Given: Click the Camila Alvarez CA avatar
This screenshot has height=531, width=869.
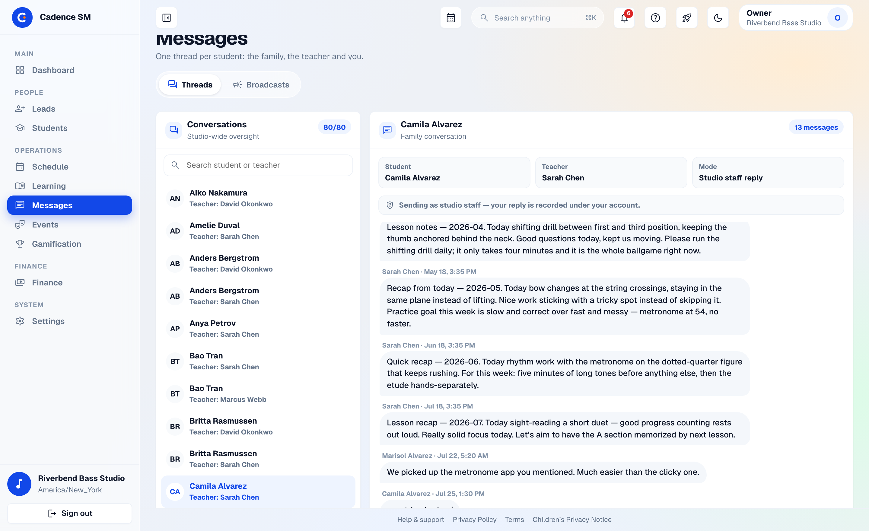Looking at the screenshot, I should (x=175, y=491).
